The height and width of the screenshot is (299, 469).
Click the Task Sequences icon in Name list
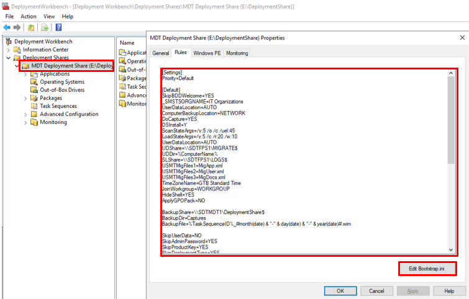click(122, 87)
